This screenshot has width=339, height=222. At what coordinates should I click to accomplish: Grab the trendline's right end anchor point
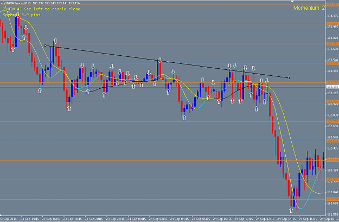coord(289,78)
